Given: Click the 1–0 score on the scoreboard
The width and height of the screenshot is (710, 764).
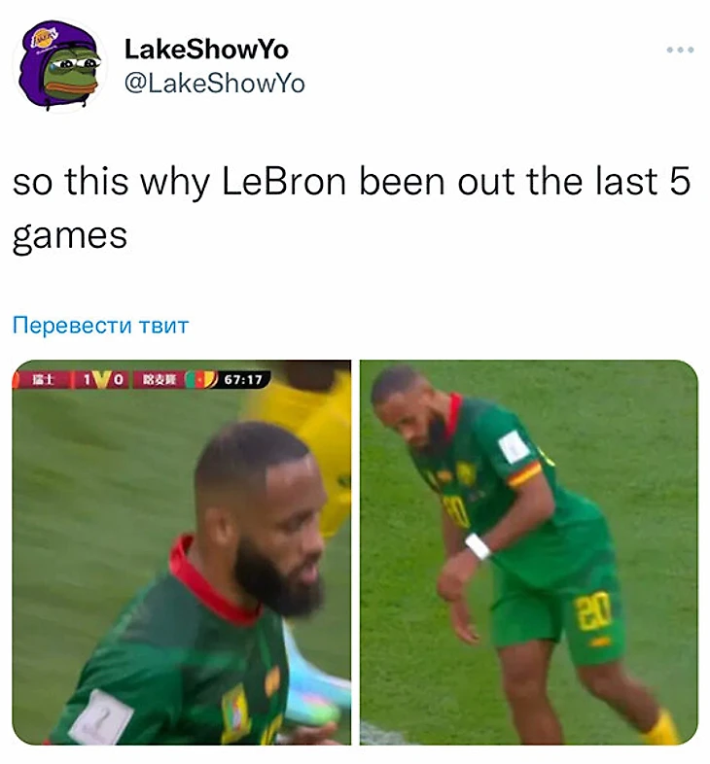Looking at the screenshot, I should [x=101, y=379].
